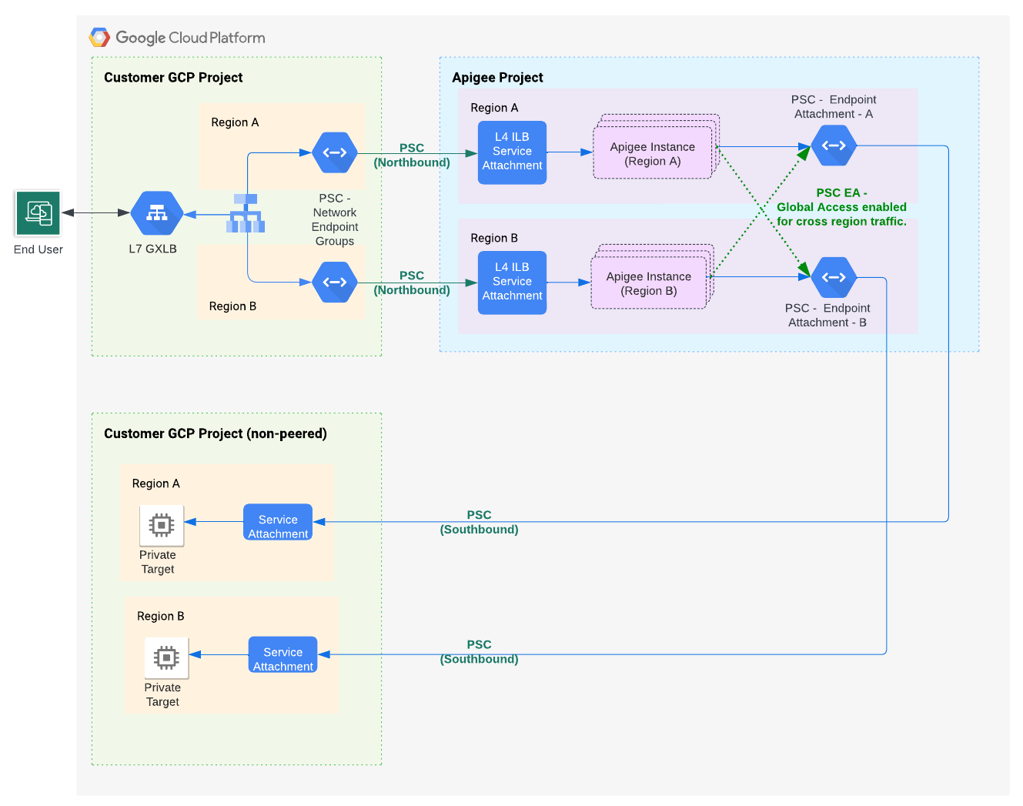
Task: Click Region B Service Attachment in non-peered project
Action: point(282,655)
